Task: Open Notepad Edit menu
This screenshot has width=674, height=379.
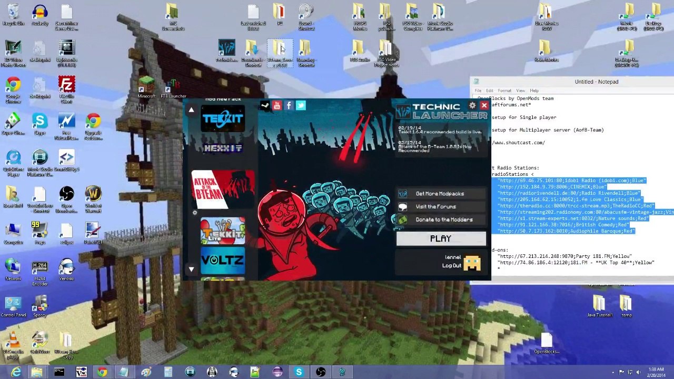Action: pos(489,91)
